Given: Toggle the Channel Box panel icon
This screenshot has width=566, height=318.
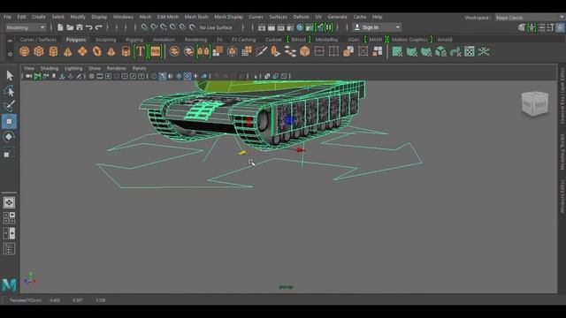Looking at the screenshot, I should pyautogui.click(x=560, y=27).
